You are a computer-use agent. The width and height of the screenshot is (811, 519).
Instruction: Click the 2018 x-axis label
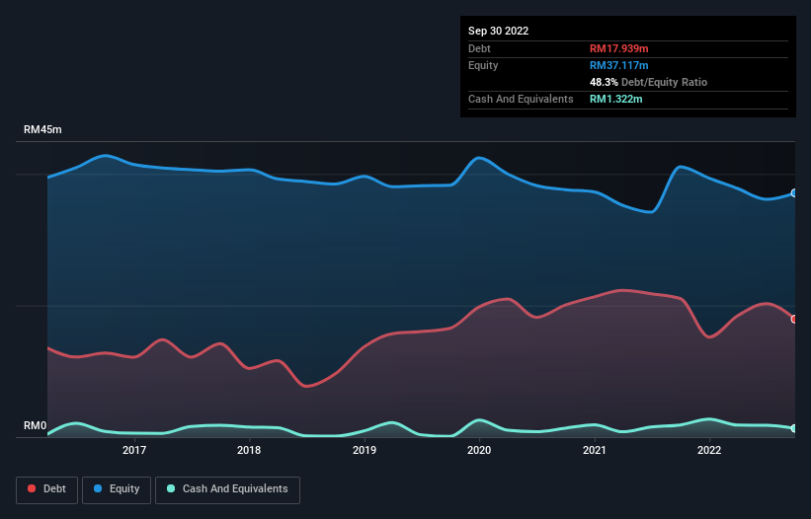[249, 450]
